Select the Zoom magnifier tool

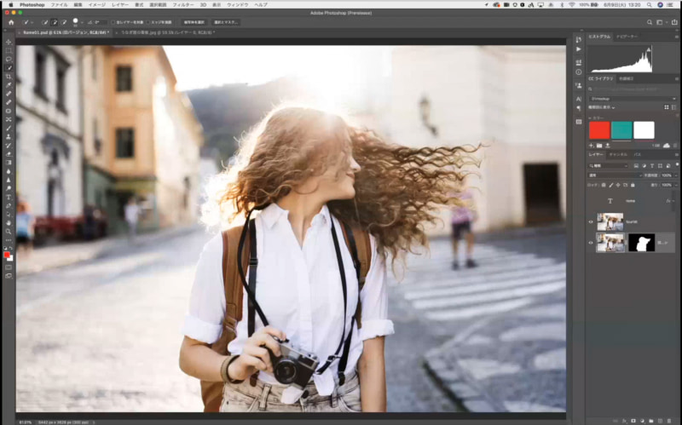9,232
